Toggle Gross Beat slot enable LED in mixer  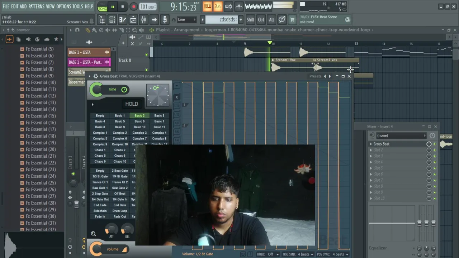(x=435, y=144)
